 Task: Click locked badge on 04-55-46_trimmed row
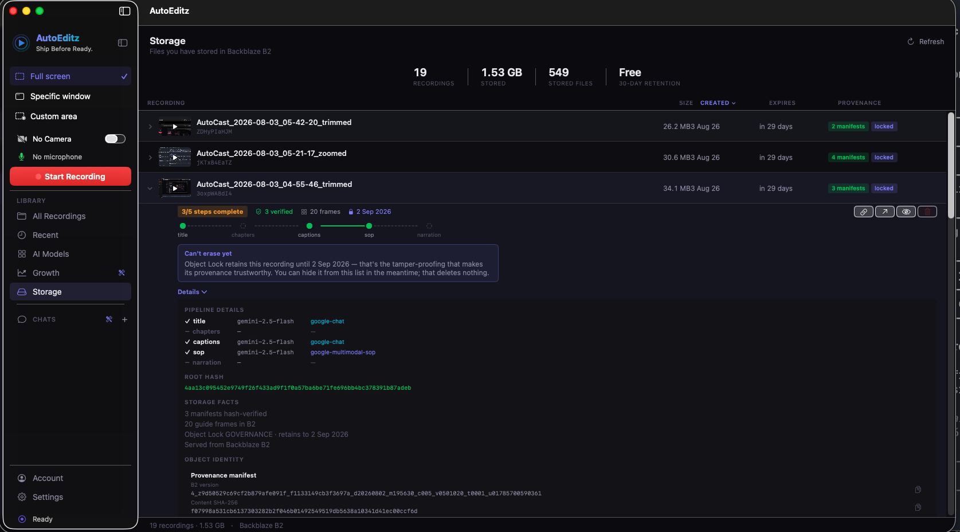pyautogui.click(x=884, y=189)
